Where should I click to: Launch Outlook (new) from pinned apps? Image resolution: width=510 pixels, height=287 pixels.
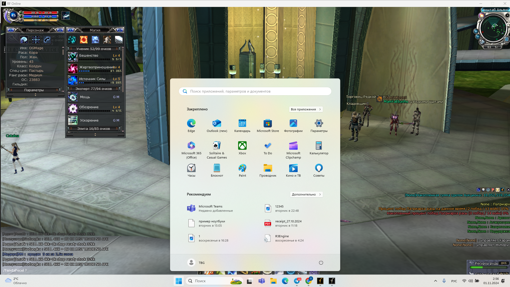pos(217,126)
